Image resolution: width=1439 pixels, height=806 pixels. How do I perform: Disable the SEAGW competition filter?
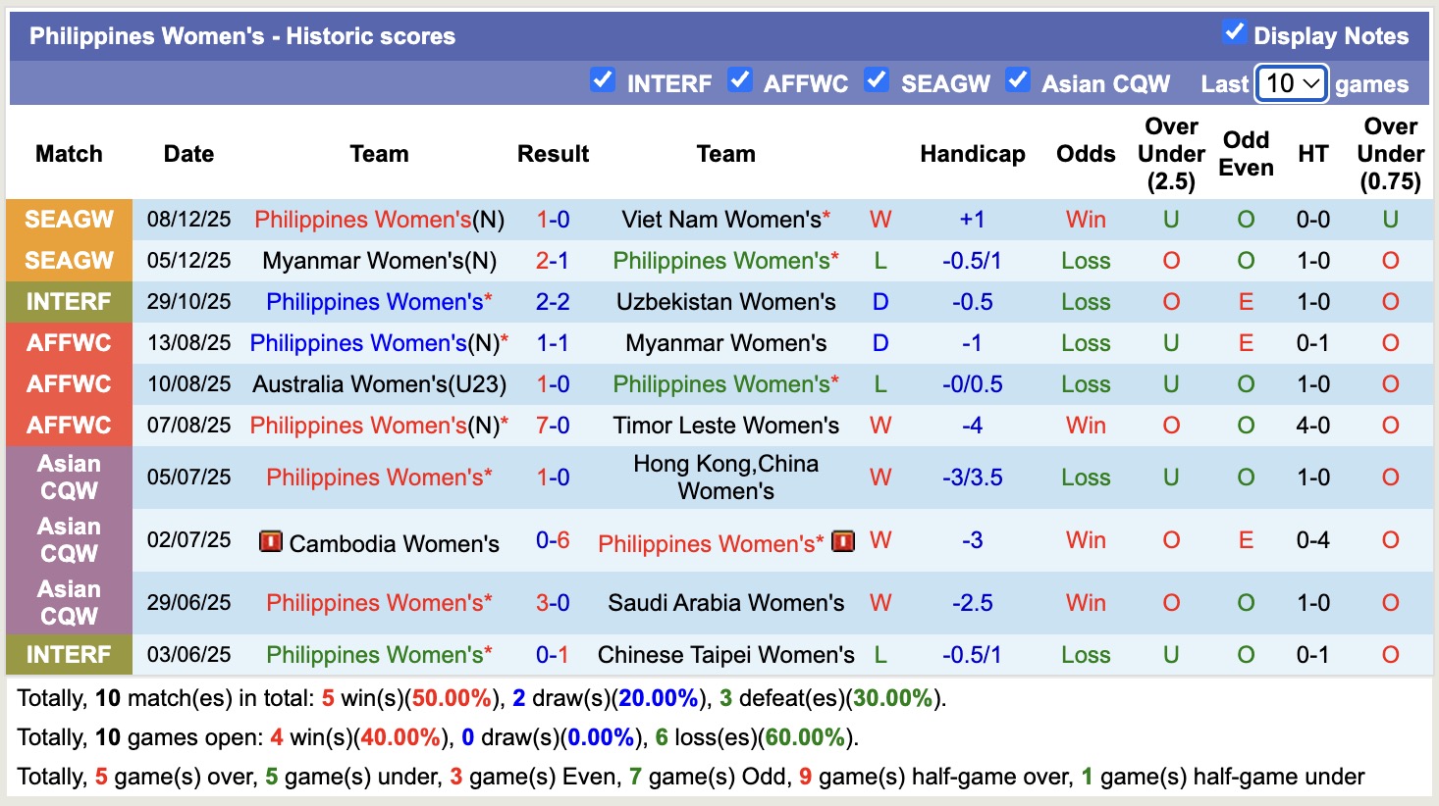[876, 80]
